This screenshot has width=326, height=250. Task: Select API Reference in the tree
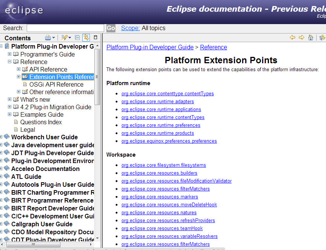[48, 69]
